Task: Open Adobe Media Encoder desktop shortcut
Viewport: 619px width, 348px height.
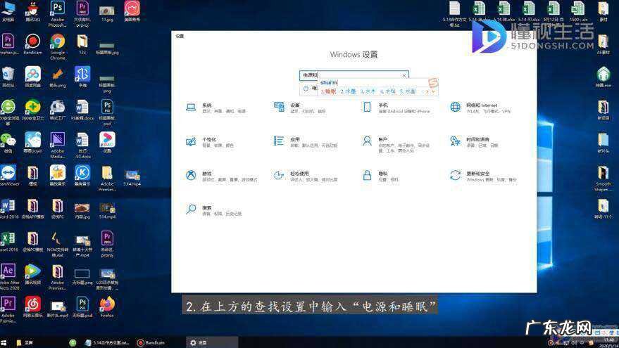Action: coord(57,146)
